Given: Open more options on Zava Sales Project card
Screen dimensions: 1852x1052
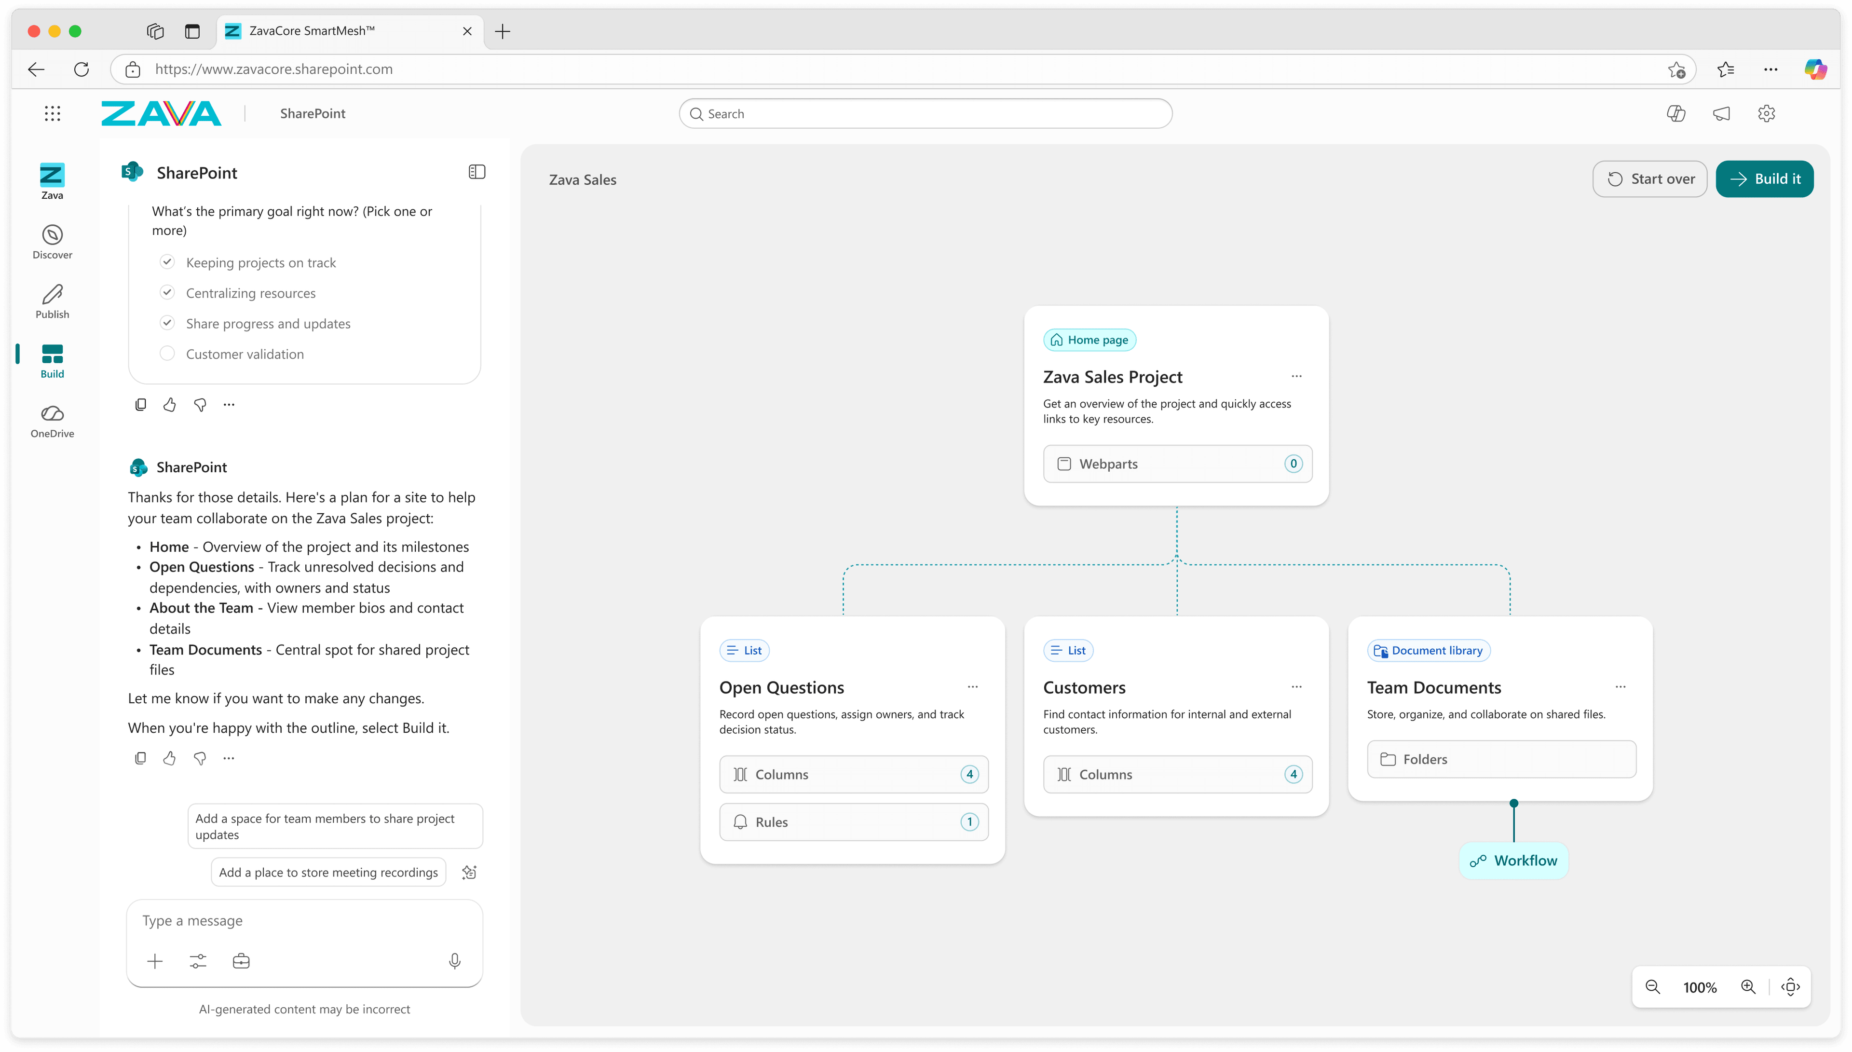Looking at the screenshot, I should click(1296, 376).
